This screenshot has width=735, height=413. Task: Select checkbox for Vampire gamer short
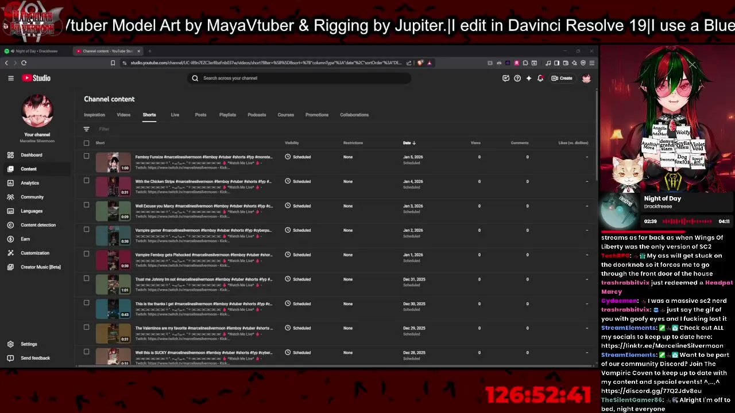pyautogui.click(x=86, y=229)
